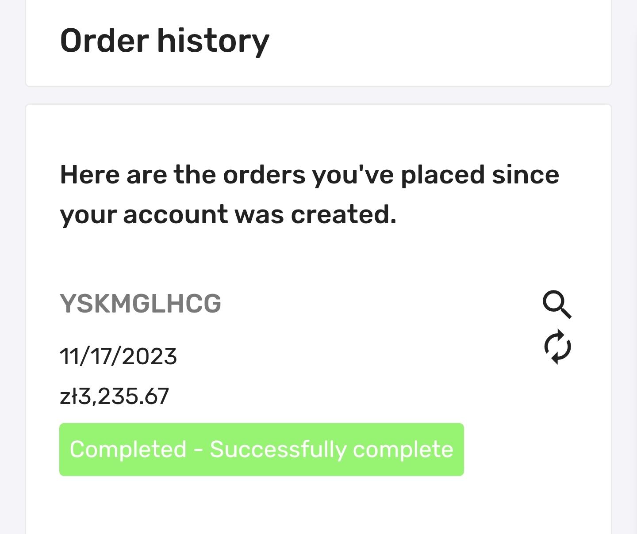The width and height of the screenshot is (637, 534).
Task: Tap the "Successfully complete" status label
Action: coord(331,449)
